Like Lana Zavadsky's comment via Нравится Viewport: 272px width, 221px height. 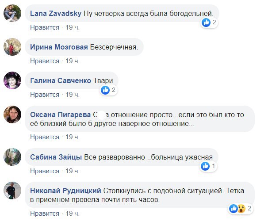click(x=45, y=27)
